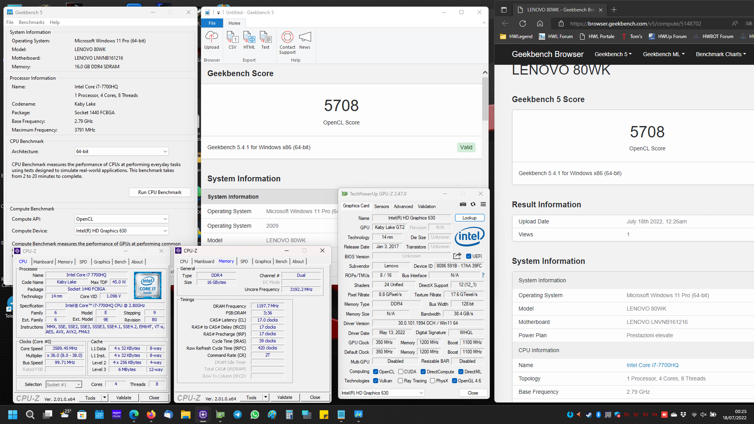
Task: Open WhatsApp from taskbar
Action: coord(255,415)
